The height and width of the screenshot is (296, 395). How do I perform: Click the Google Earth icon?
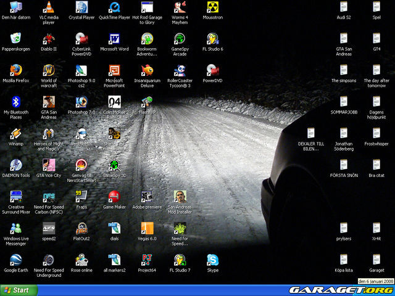click(x=16, y=260)
